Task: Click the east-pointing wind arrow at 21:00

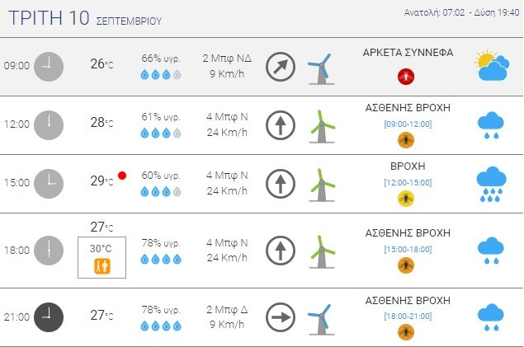Action: click(x=281, y=317)
